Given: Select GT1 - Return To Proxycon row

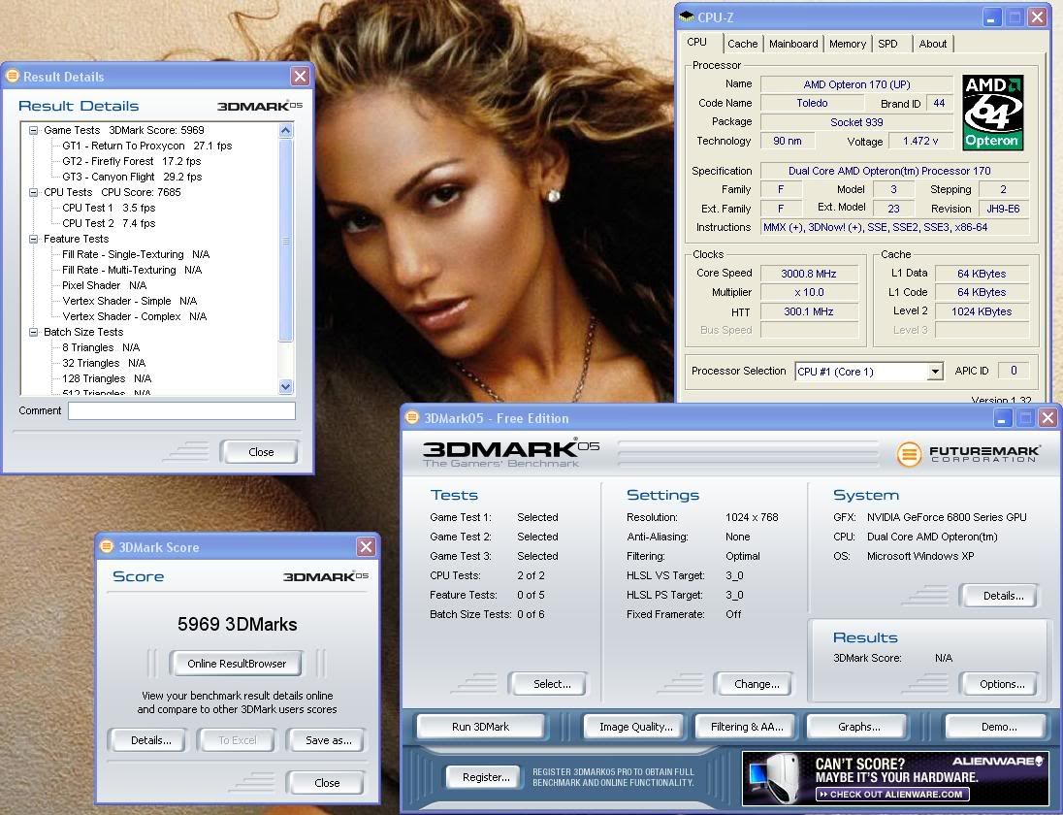Looking at the screenshot, I should coord(147,146).
